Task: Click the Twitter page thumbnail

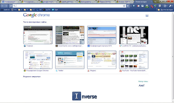Action: [x=70, y=60]
